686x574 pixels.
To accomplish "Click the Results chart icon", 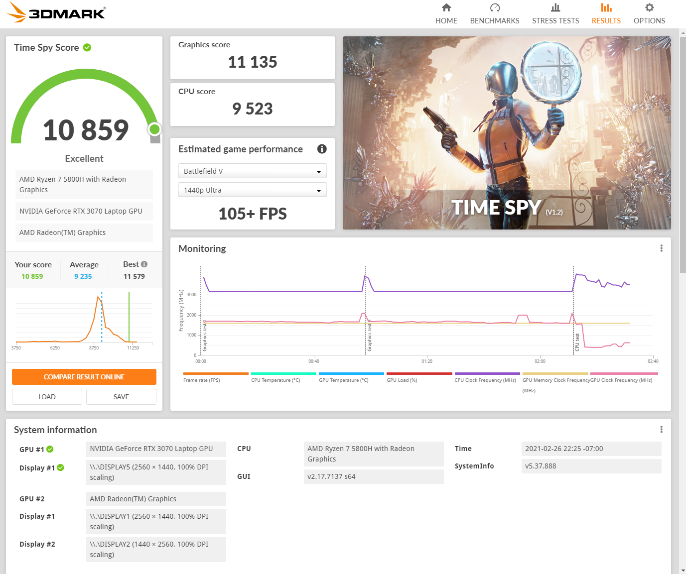I will [x=606, y=7].
